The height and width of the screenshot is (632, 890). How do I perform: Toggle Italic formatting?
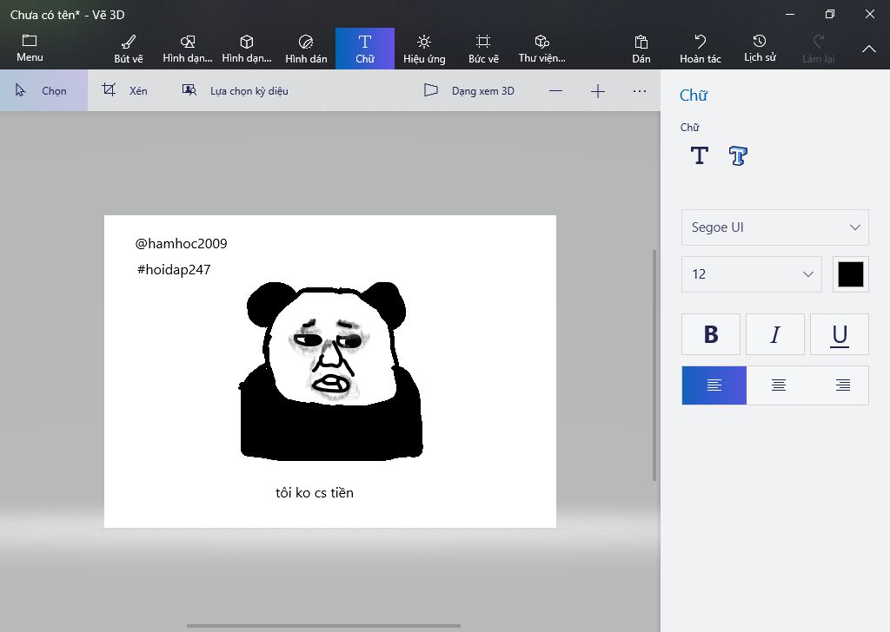pyautogui.click(x=774, y=334)
